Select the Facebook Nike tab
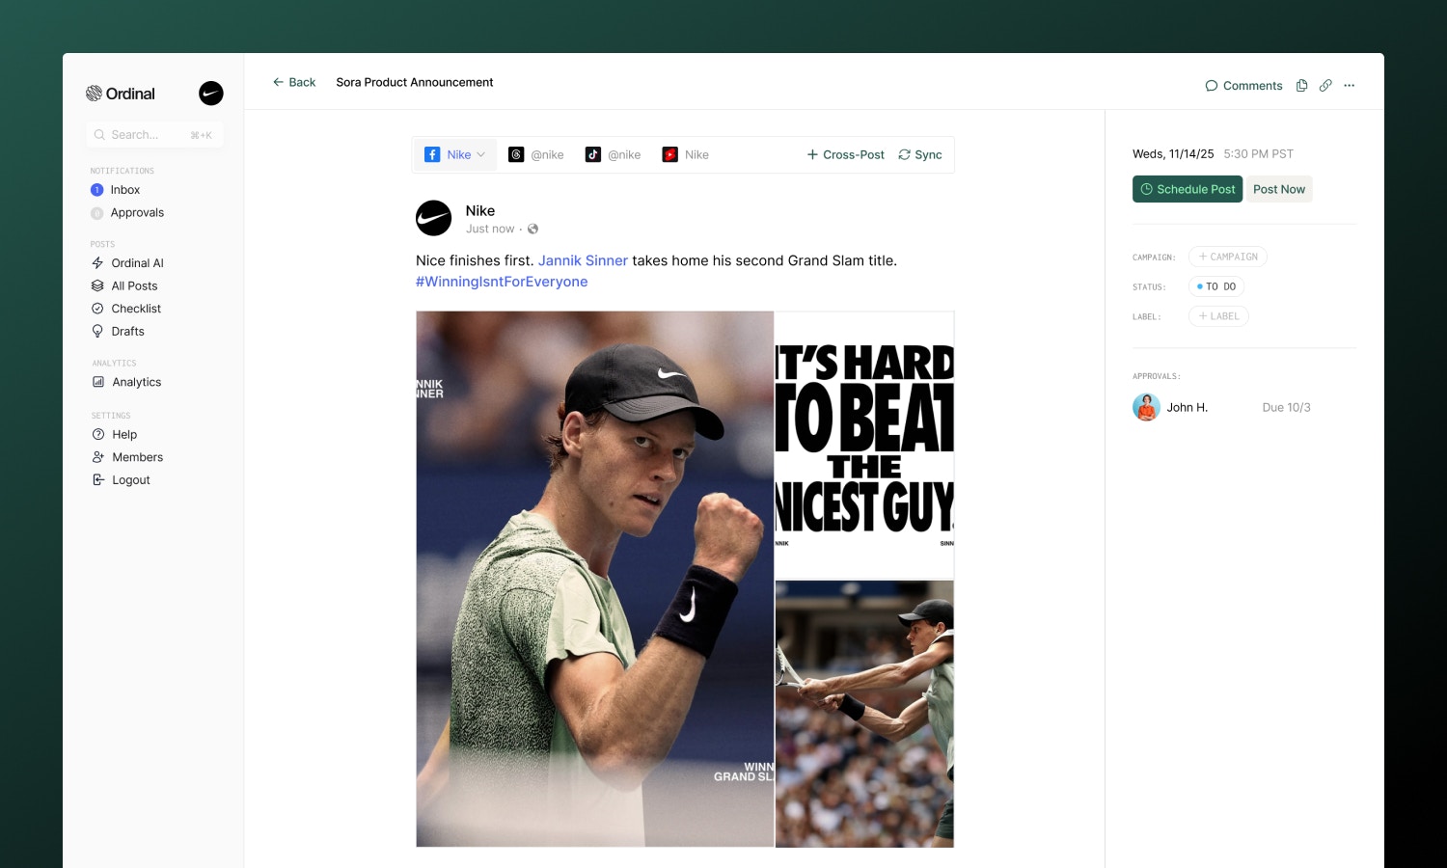 click(x=455, y=154)
